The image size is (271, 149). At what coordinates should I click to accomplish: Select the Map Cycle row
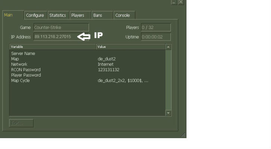[87, 81]
